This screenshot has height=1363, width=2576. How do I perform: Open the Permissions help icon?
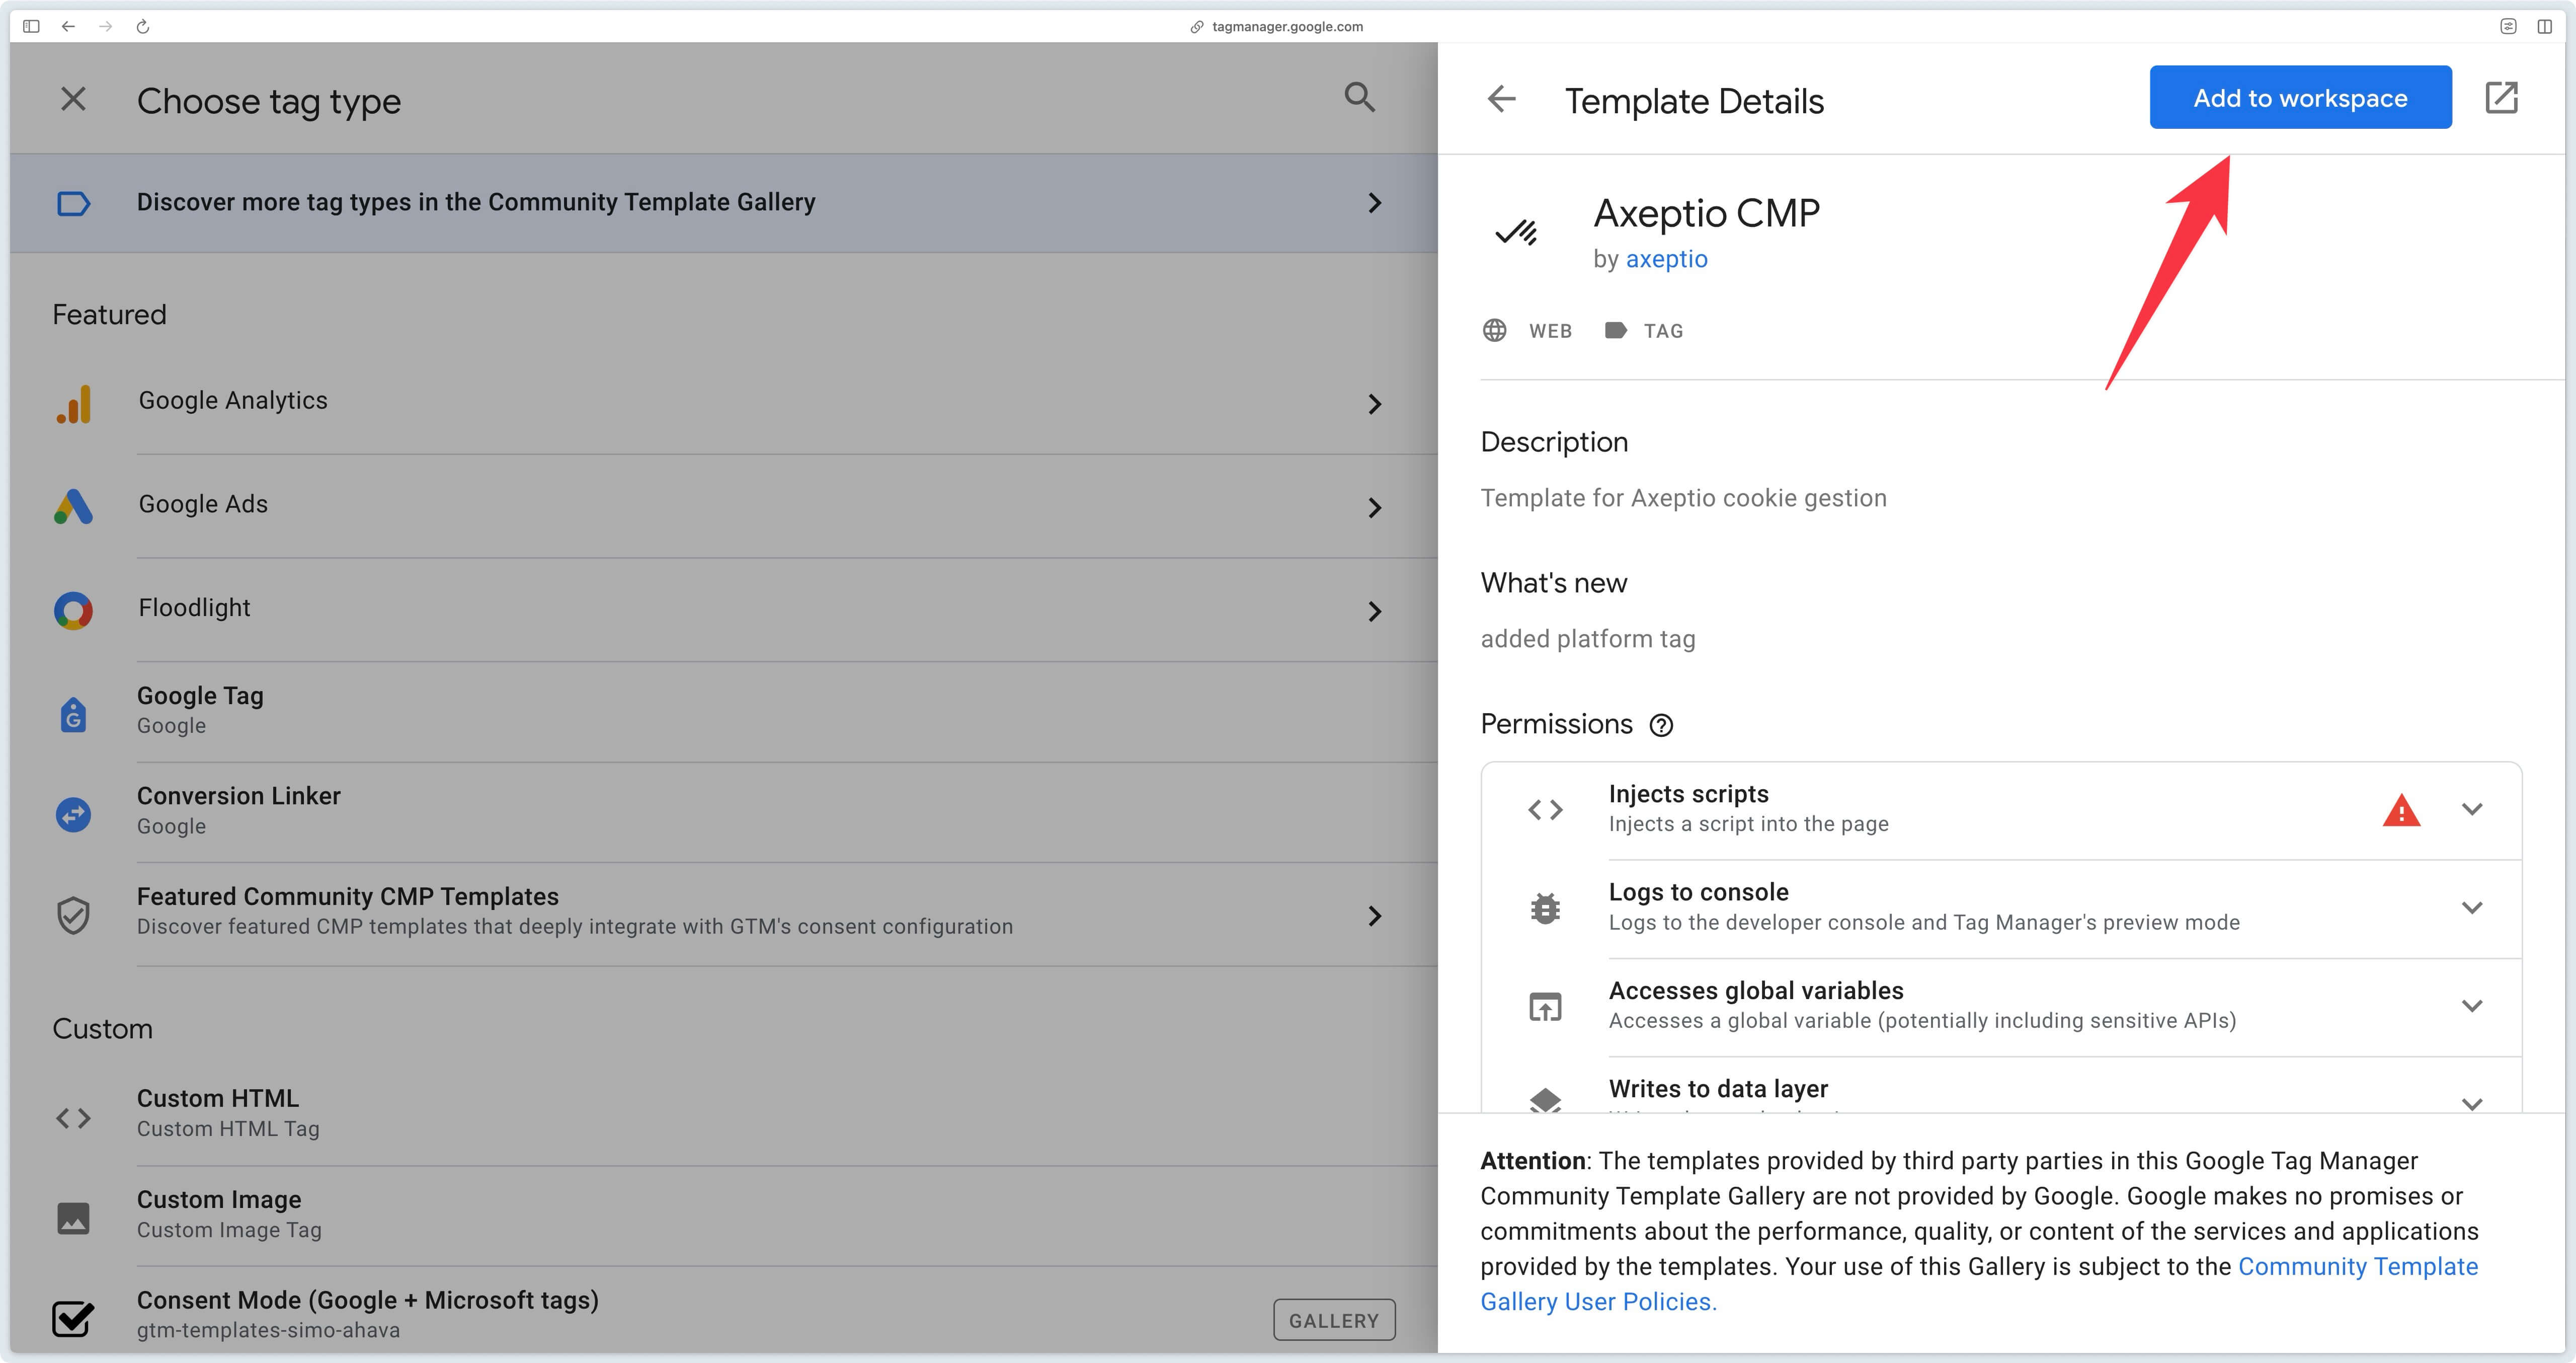coord(1661,725)
